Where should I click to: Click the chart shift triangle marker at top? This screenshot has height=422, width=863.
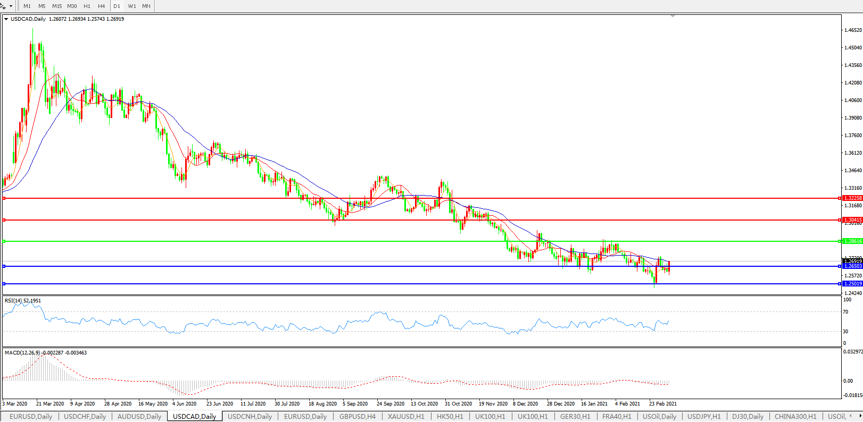coord(673,16)
